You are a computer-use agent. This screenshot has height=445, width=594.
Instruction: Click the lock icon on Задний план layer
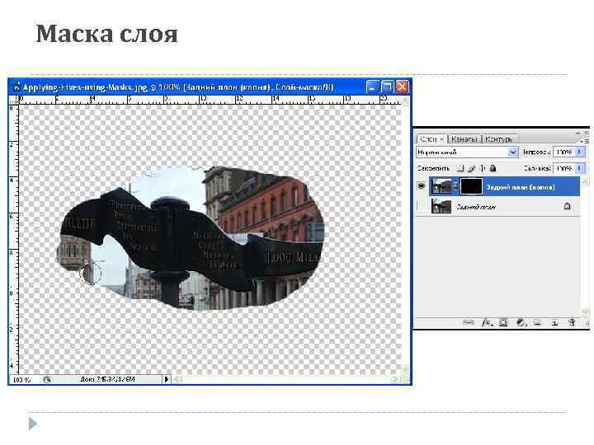[567, 206]
